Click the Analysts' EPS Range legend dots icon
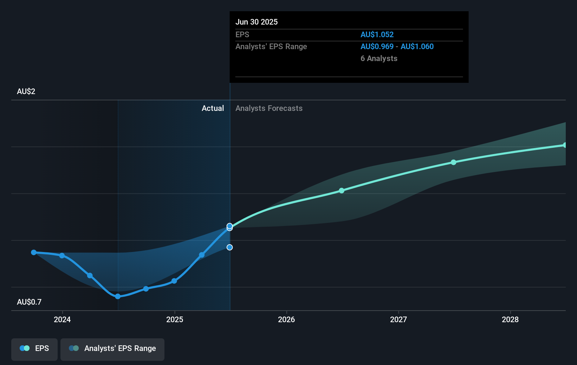 pos(74,349)
